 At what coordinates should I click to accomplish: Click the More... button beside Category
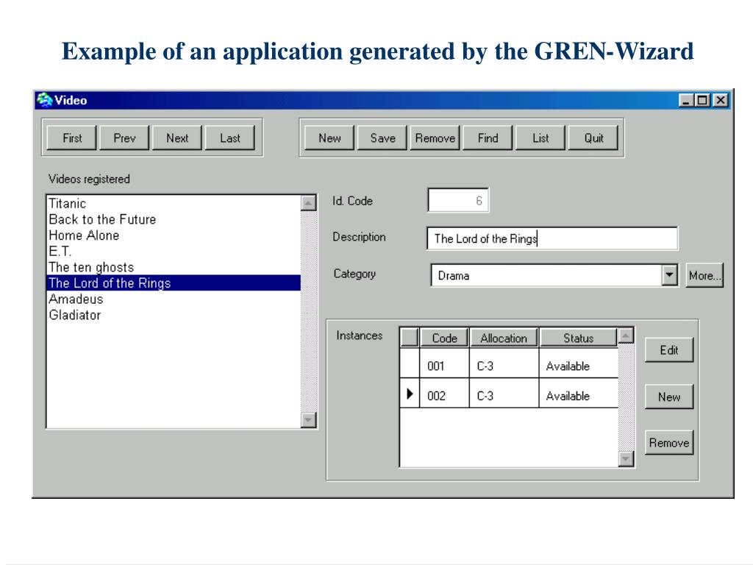coord(704,275)
